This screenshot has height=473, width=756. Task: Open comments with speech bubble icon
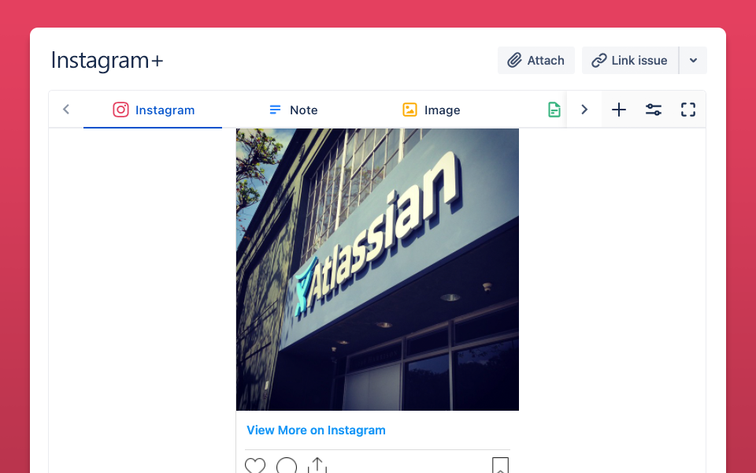pos(287,465)
